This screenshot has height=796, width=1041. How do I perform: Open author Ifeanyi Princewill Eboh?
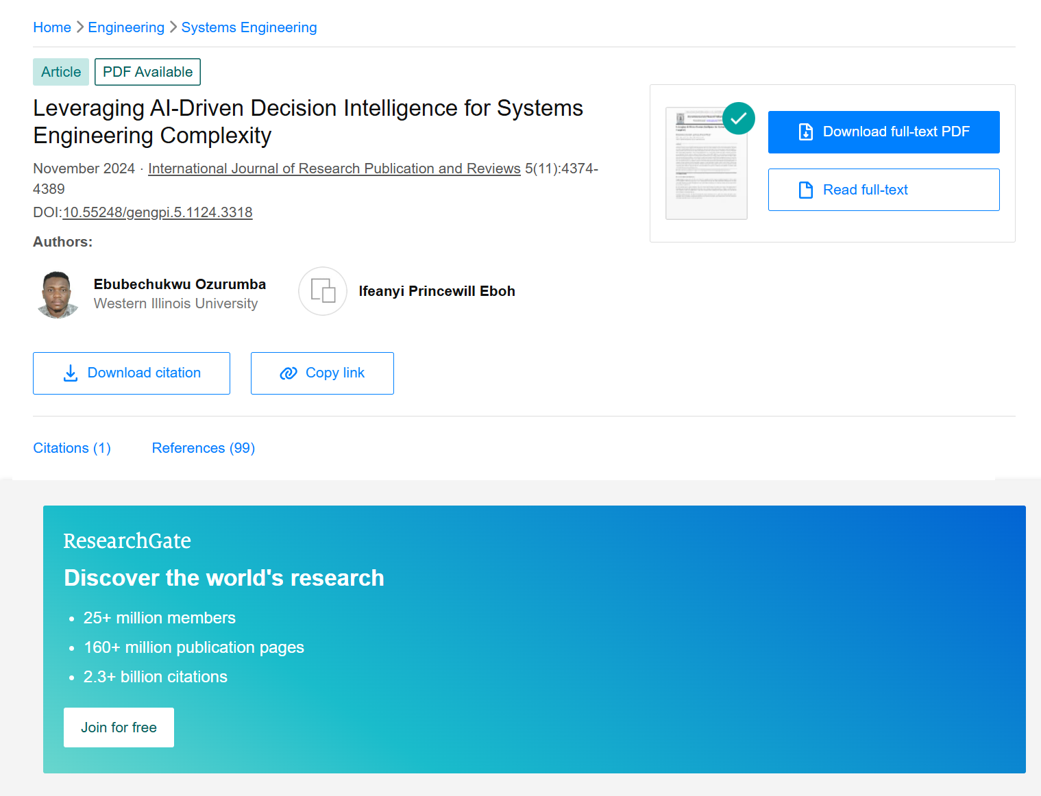[437, 291]
